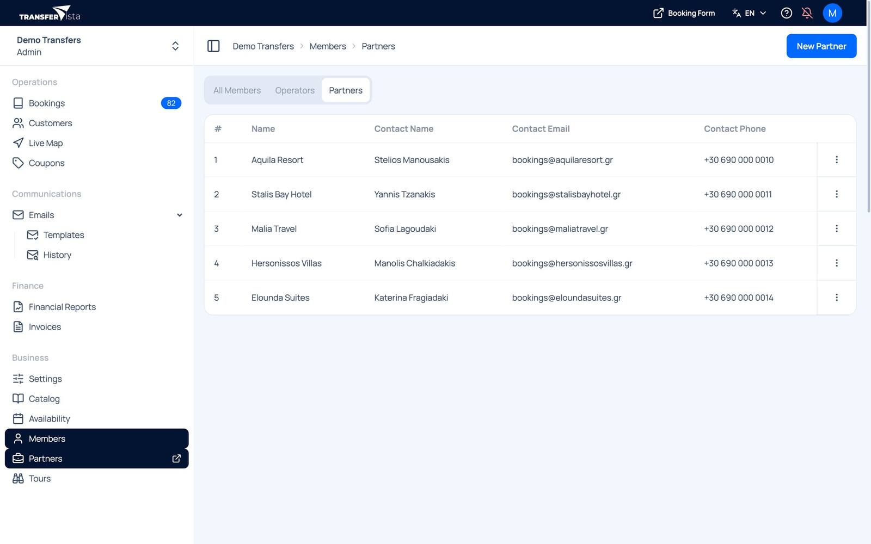This screenshot has height=544, width=871.
Task: Open Settings in sidebar
Action: [x=97, y=379]
